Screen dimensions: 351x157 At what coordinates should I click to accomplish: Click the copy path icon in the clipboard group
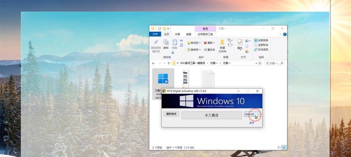pos(181,41)
